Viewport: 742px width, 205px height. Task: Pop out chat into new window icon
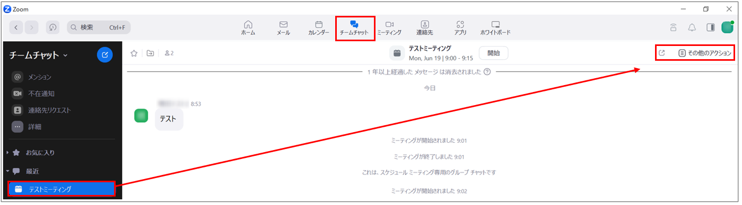[662, 53]
